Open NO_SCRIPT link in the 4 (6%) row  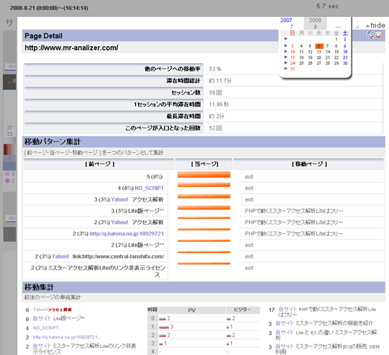(149, 188)
